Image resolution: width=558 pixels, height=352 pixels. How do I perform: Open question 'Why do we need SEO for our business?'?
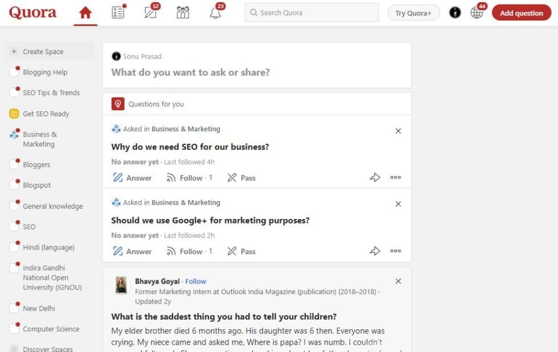190,147
